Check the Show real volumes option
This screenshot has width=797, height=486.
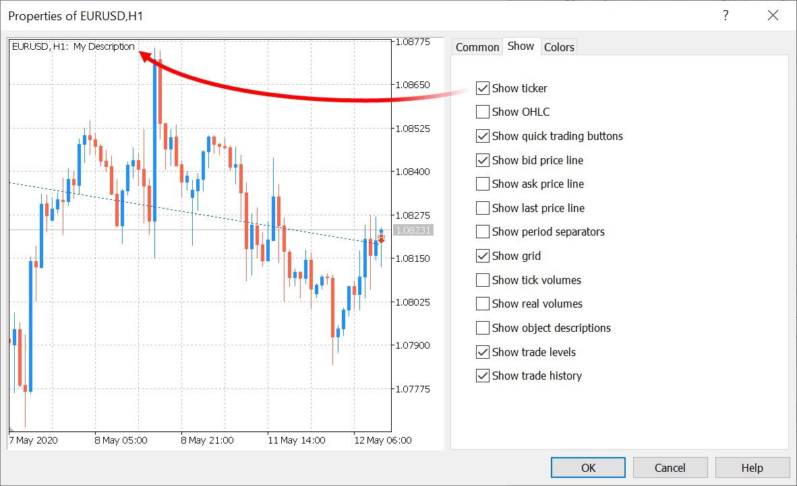tap(482, 304)
